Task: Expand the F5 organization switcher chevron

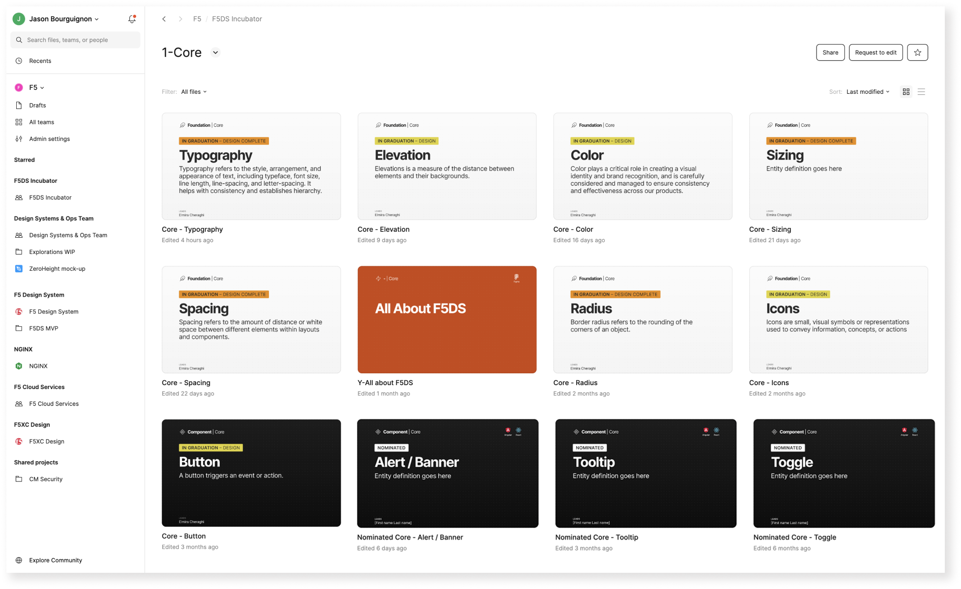Action: point(42,88)
